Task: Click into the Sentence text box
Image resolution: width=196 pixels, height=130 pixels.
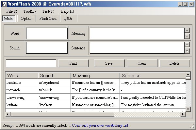Action: pyautogui.click(x=137, y=48)
